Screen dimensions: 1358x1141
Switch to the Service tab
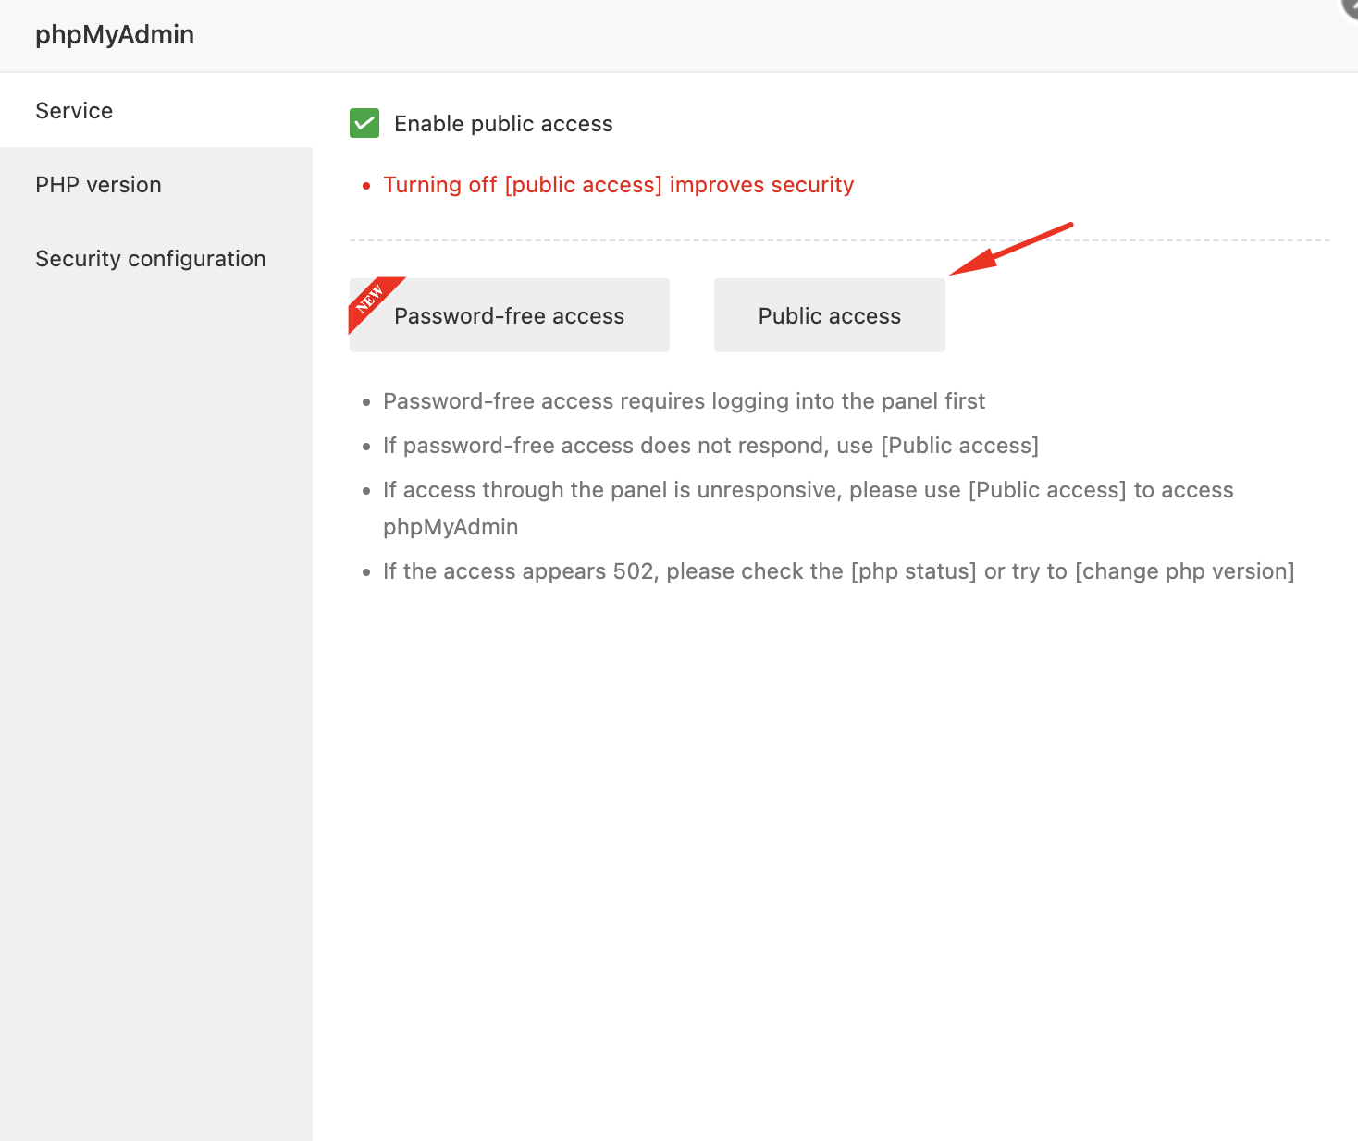(x=74, y=111)
